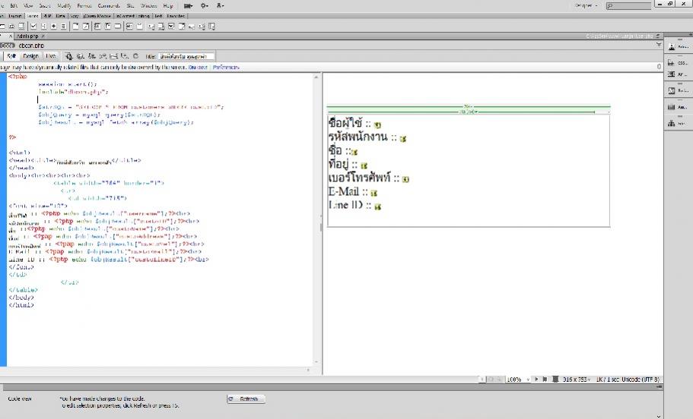Switch to InContext Editing insert tab
The width and height of the screenshot is (693, 419).
point(133,16)
